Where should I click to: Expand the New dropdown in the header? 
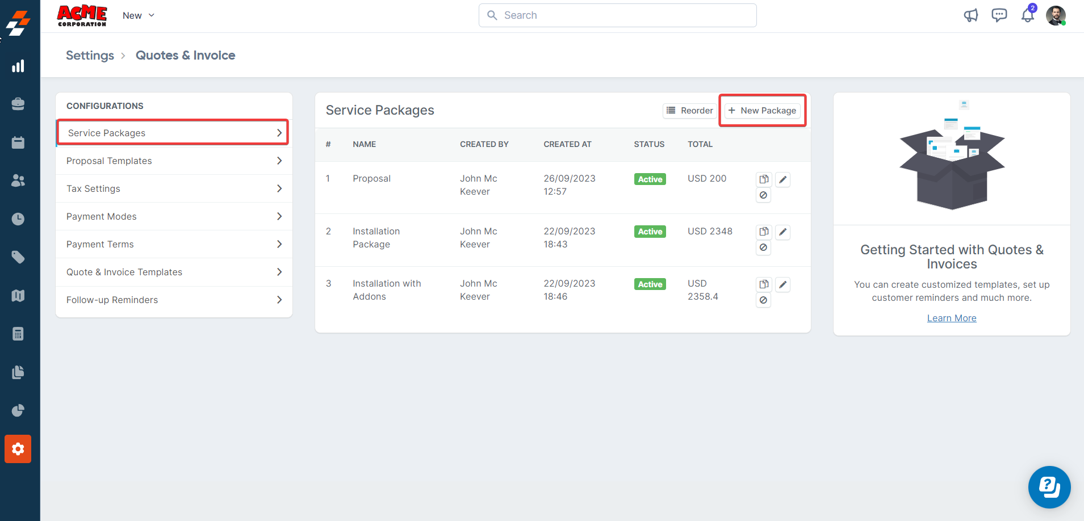(139, 15)
